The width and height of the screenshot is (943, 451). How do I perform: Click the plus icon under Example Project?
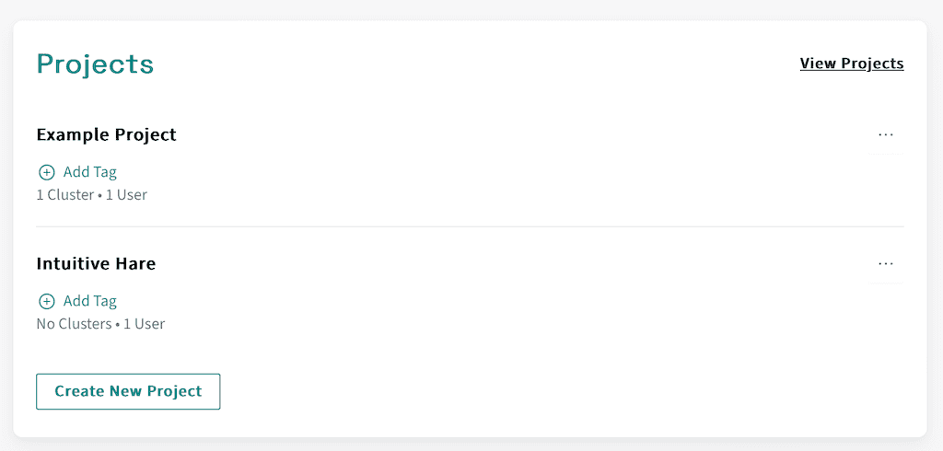click(46, 172)
